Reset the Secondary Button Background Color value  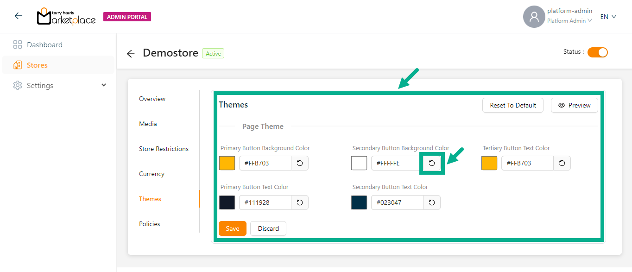[x=432, y=163]
